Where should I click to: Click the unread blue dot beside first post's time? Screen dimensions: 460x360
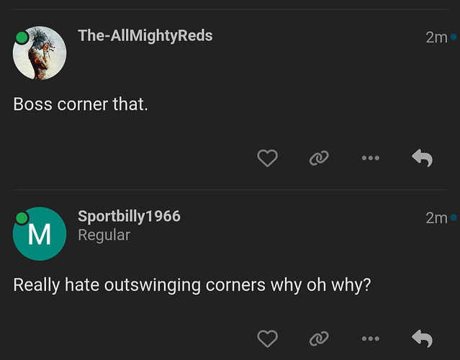pos(454,37)
